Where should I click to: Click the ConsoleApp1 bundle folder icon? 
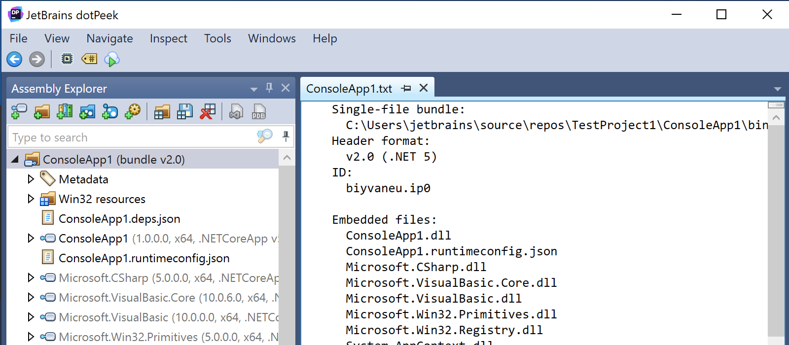32,159
